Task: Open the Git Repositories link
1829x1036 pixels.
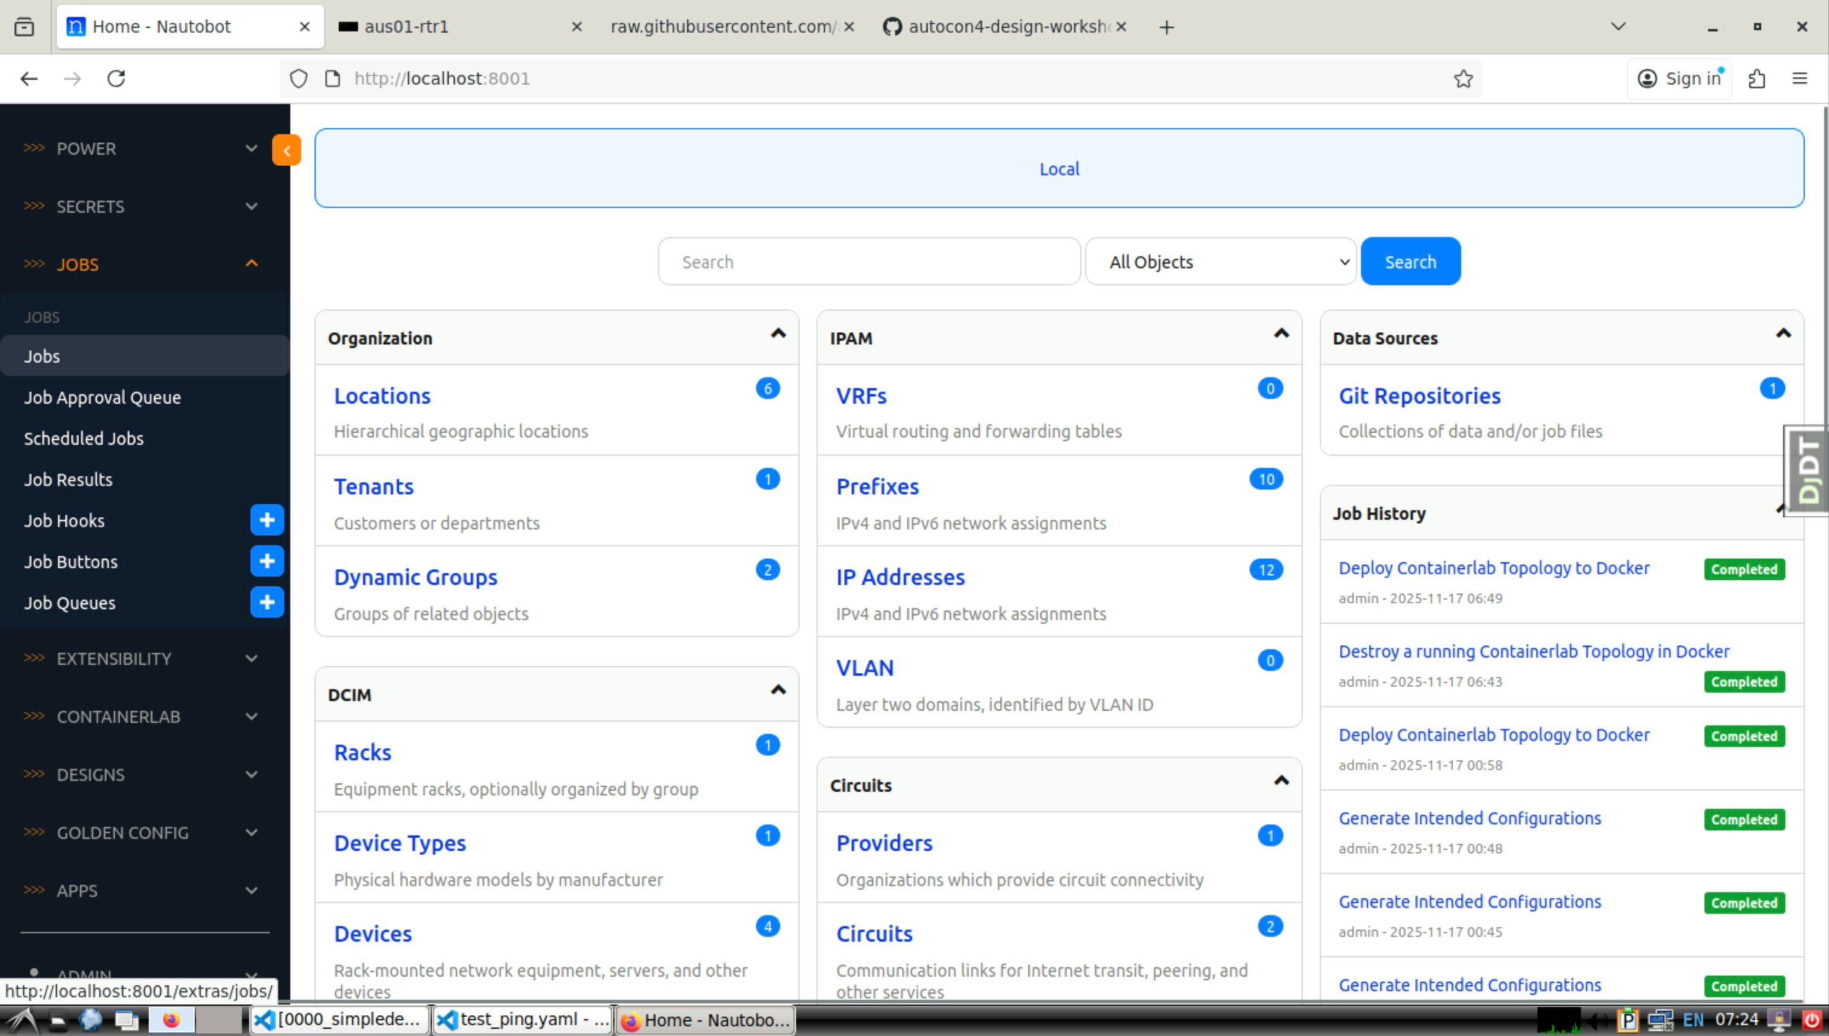Action: click(x=1419, y=396)
